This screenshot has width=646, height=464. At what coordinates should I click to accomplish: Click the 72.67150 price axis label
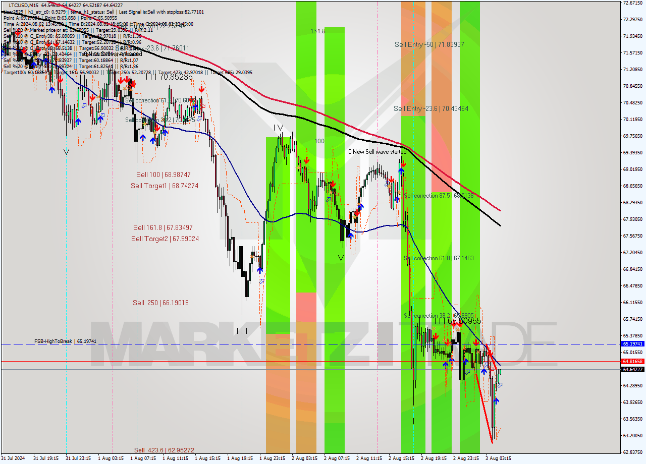632,3
